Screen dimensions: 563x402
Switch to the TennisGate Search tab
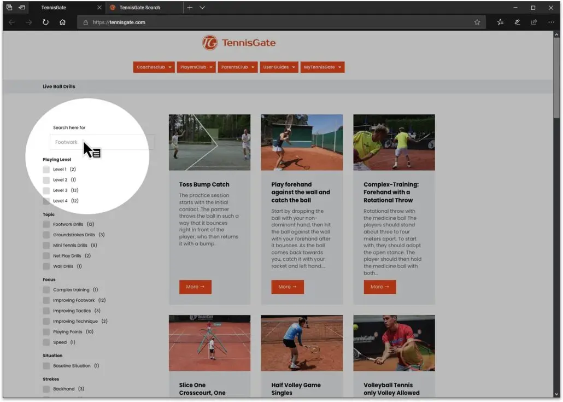pyautogui.click(x=140, y=8)
